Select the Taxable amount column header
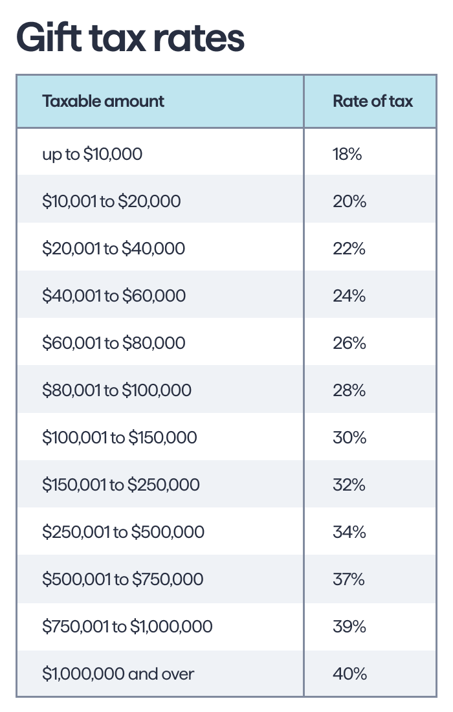This screenshot has width=453, height=712. coord(160,101)
